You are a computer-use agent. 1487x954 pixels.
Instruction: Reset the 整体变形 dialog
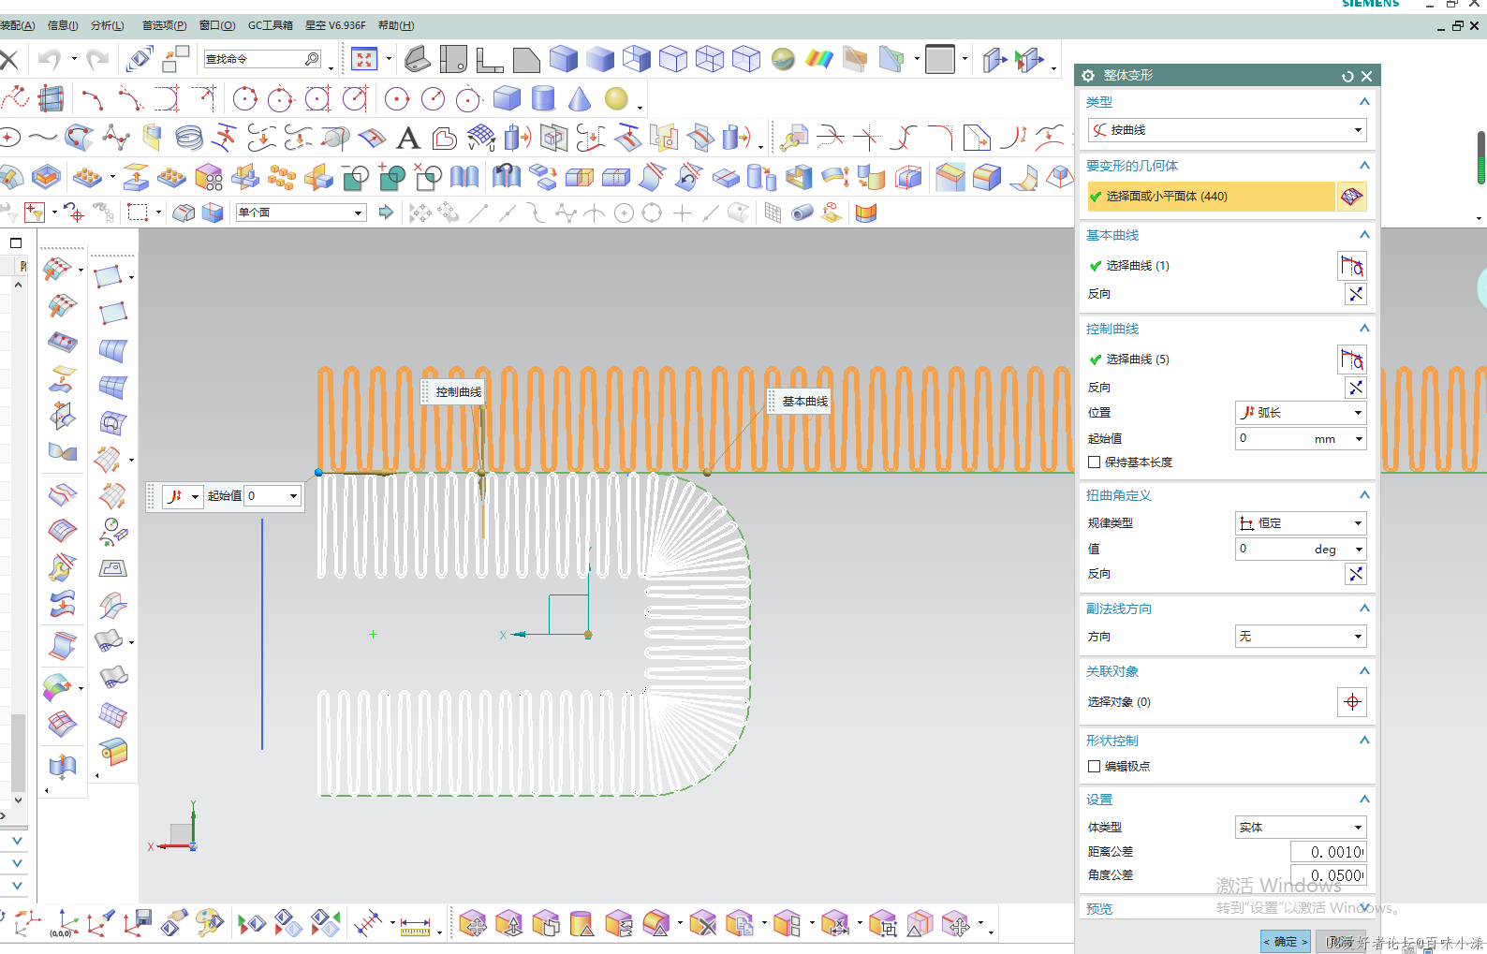[1347, 76]
